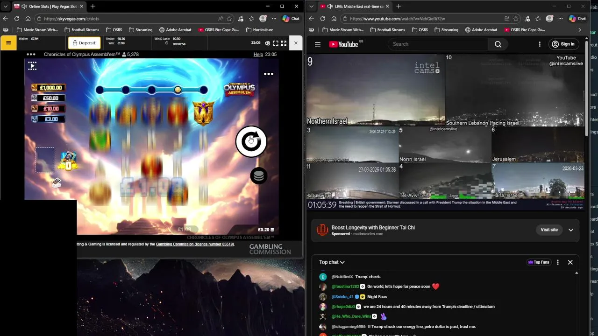The height and width of the screenshot is (336, 598).
Task: Refresh the Sky Vegas browser page
Action: [17, 19]
